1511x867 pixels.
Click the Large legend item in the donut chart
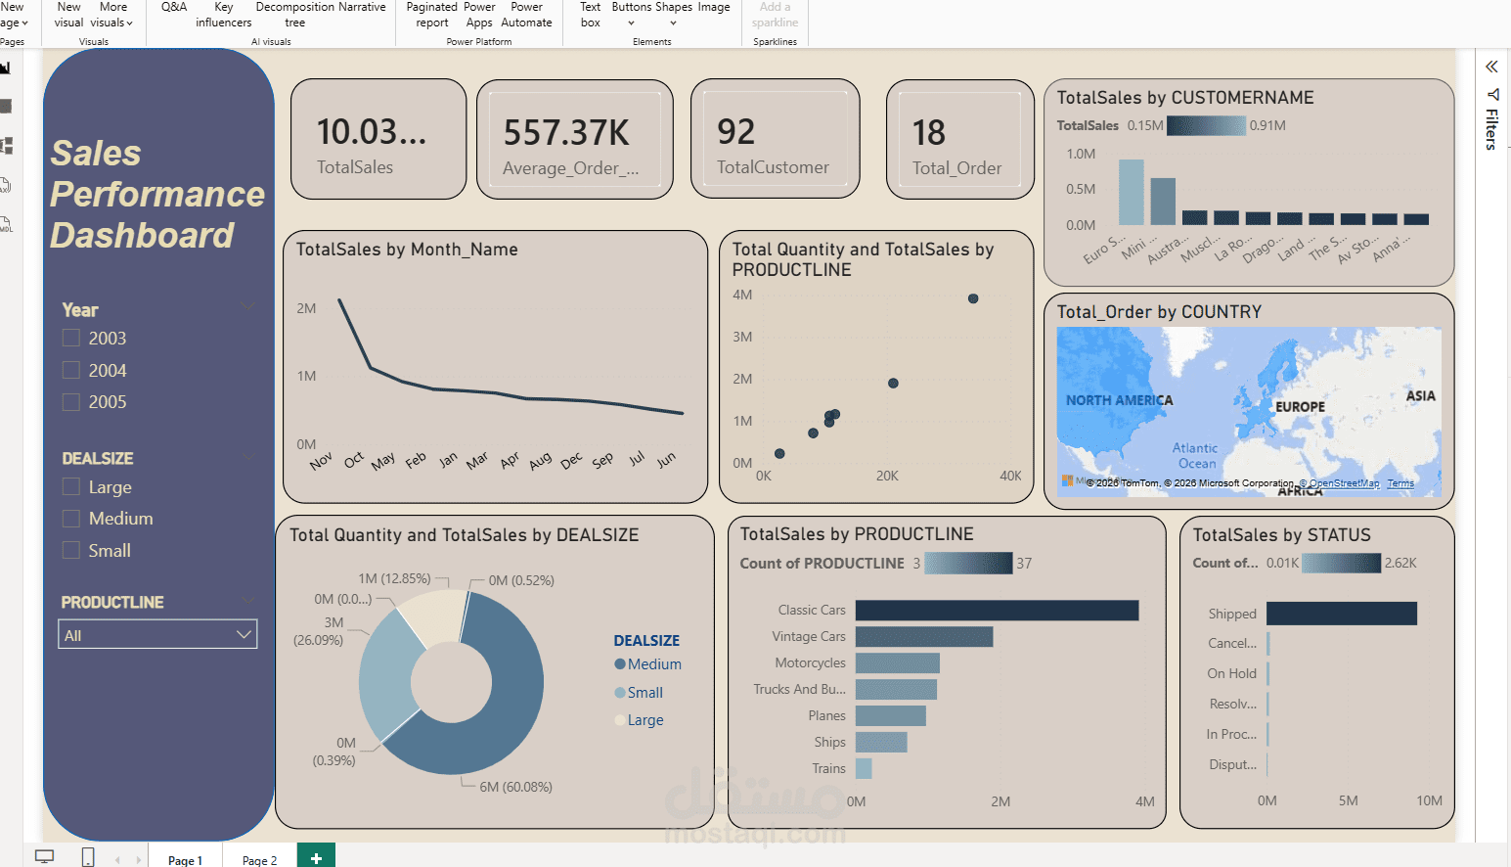pos(639,719)
